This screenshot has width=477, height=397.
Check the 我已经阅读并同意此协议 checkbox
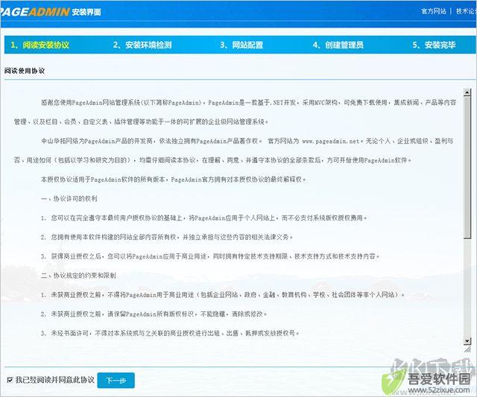10,380
